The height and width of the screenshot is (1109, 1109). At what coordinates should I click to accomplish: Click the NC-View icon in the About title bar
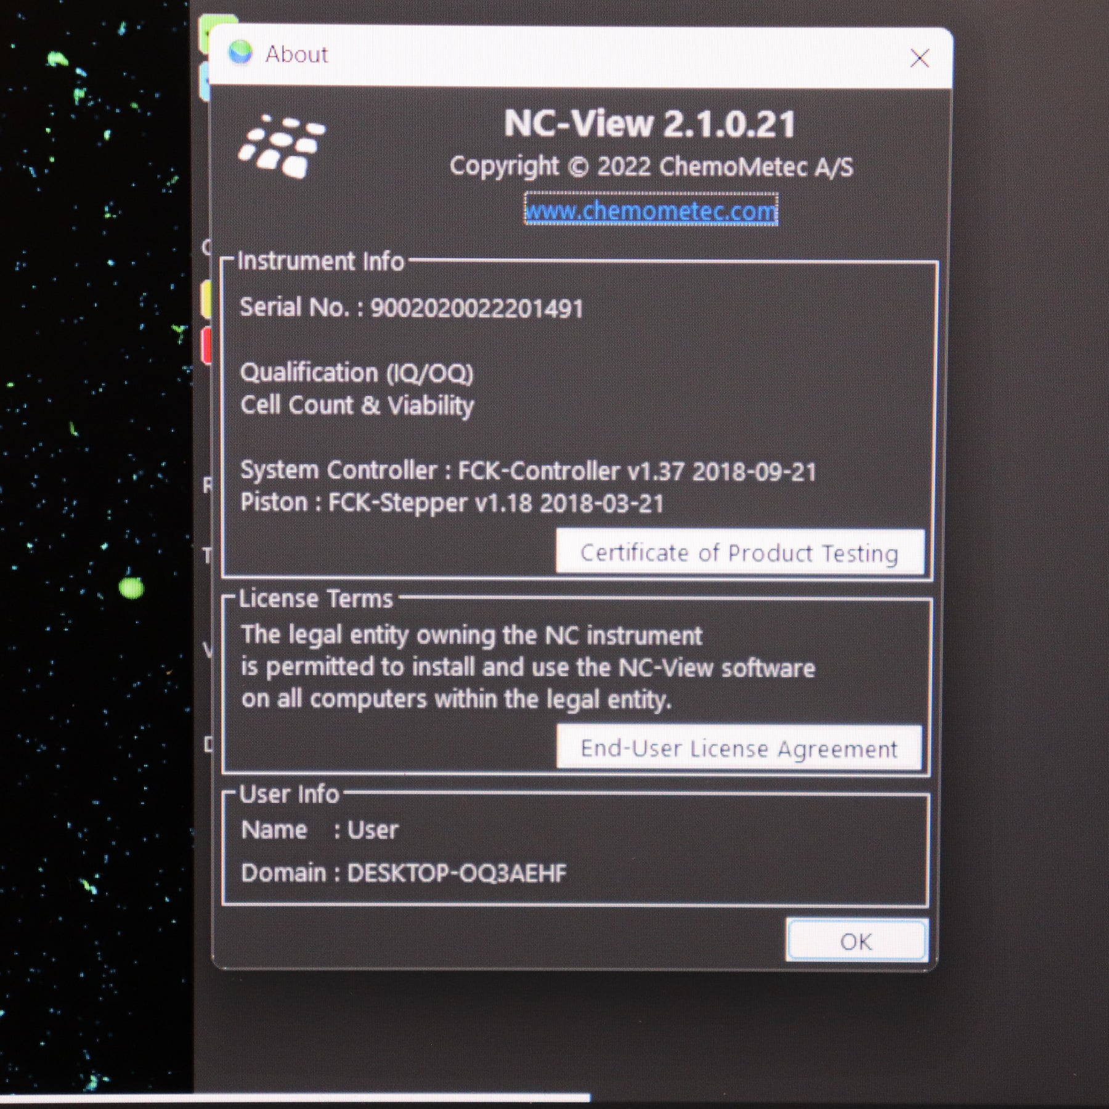pyautogui.click(x=240, y=53)
